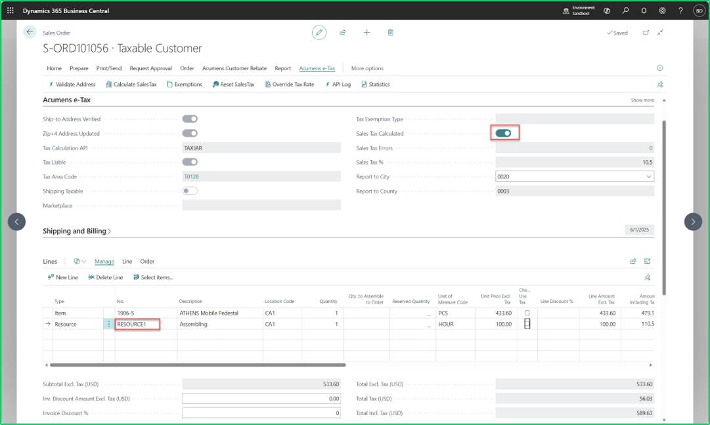Click the share icon beside the pencil
Image resolution: width=710 pixels, height=425 pixels.
tap(343, 33)
